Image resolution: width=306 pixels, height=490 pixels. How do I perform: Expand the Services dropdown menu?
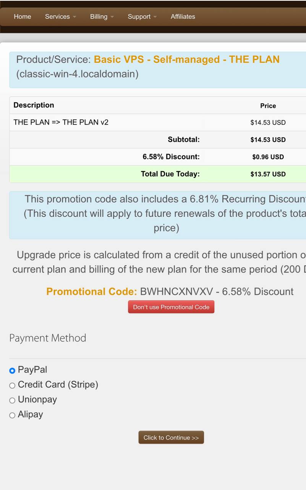point(60,16)
